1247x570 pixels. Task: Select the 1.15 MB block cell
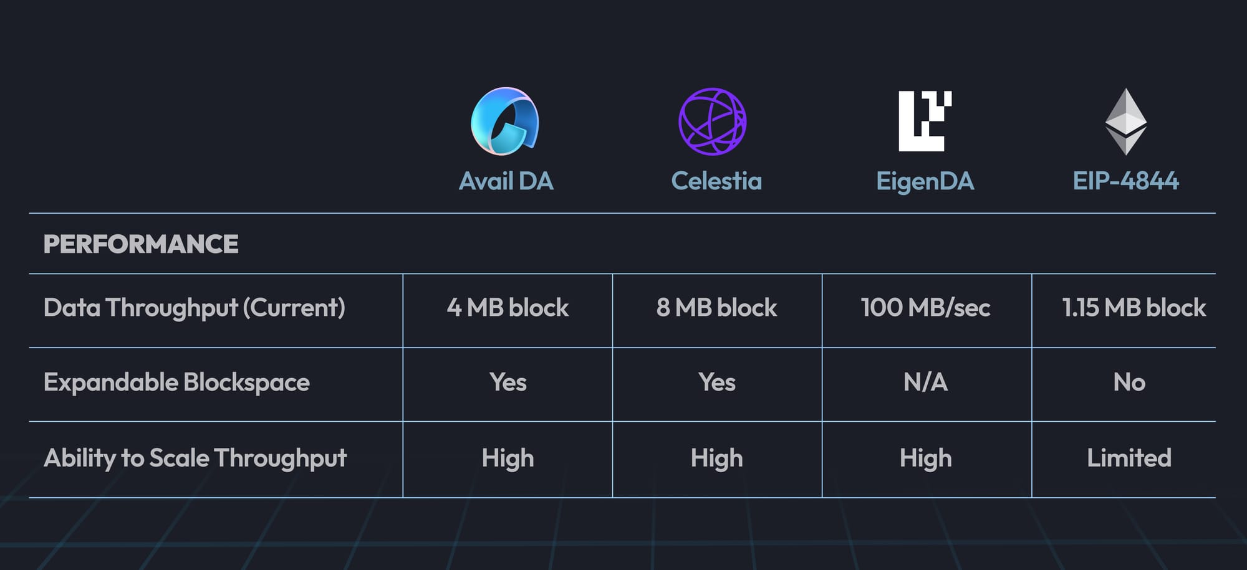click(x=1134, y=308)
